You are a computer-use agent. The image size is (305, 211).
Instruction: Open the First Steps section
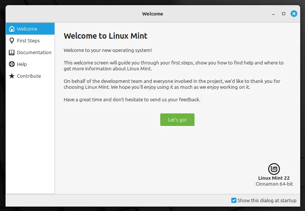[30, 41]
